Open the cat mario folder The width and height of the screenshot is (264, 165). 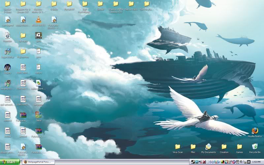[23, 36]
